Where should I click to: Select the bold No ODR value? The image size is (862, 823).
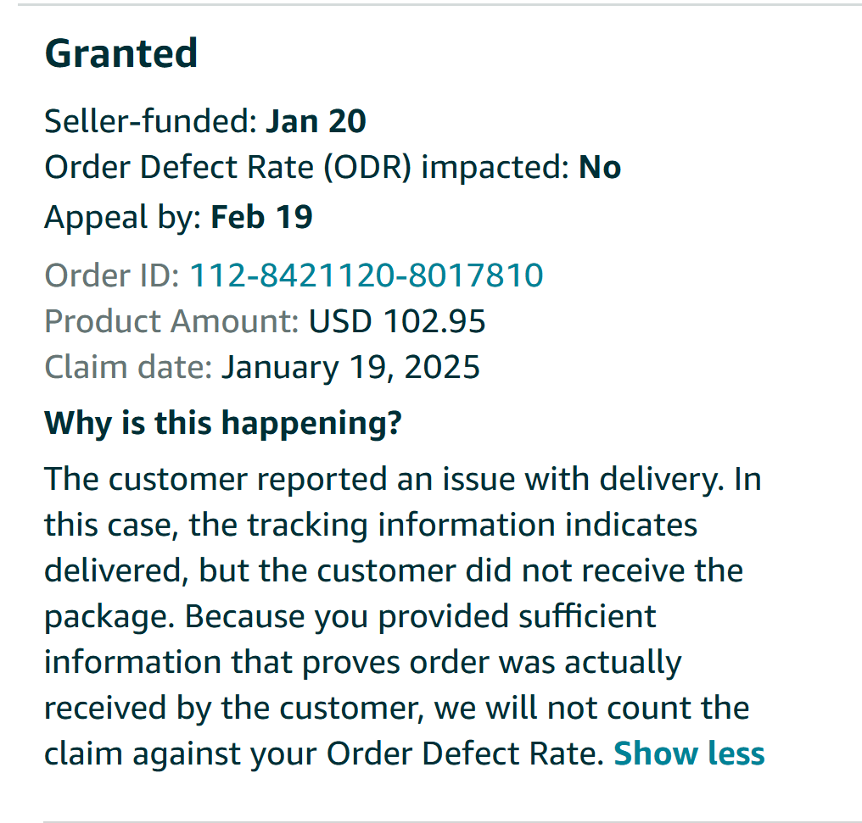pyautogui.click(x=600, y=168)
